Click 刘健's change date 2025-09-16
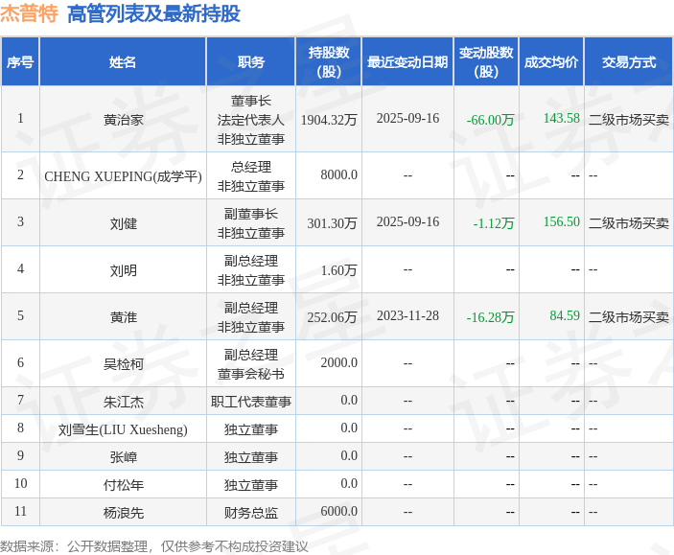The height and width of the screenshot is (555, 674). tap(407, 221)
